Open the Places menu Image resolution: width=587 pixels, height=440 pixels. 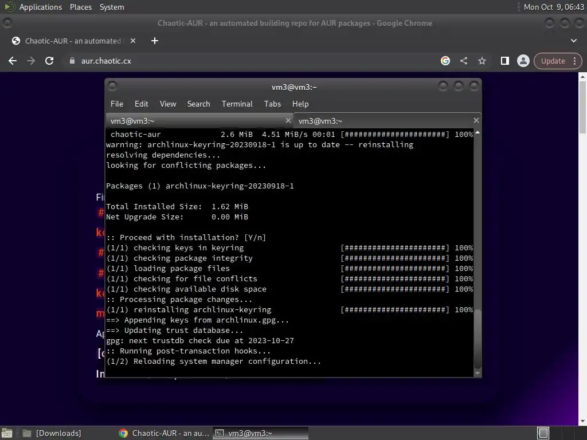pyautogui.click(x=81, y=7)
